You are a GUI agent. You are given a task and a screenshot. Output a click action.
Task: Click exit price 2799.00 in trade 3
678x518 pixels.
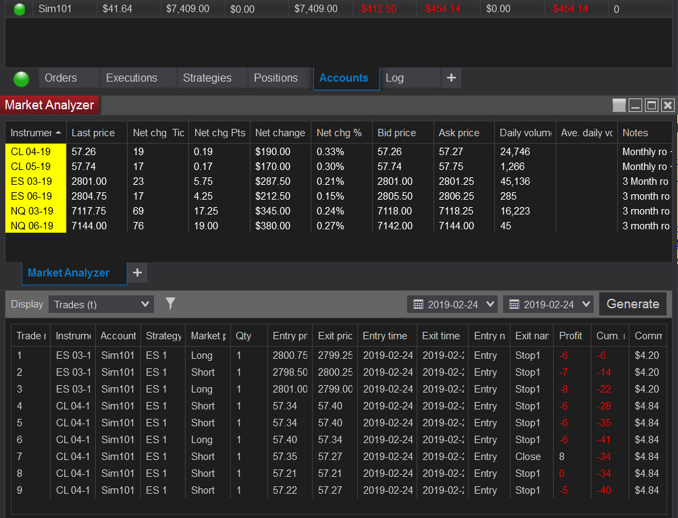coord(335,388)
